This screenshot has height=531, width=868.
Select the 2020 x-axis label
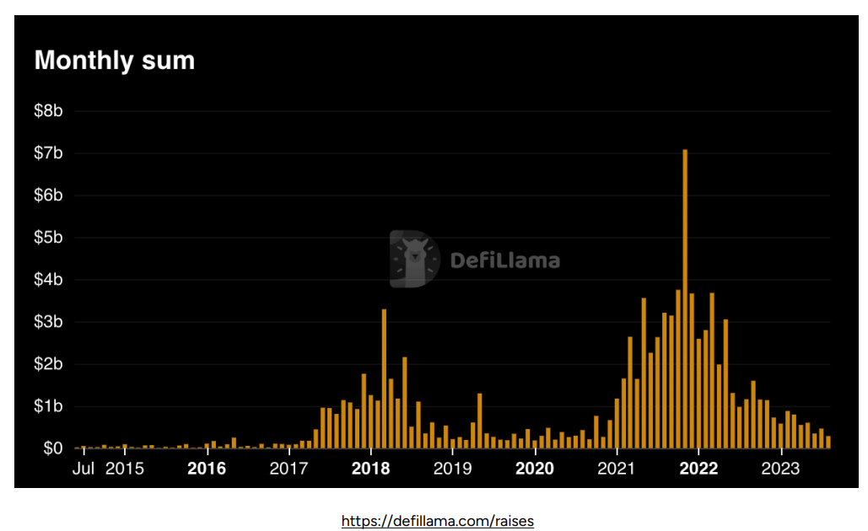[535, 468]
